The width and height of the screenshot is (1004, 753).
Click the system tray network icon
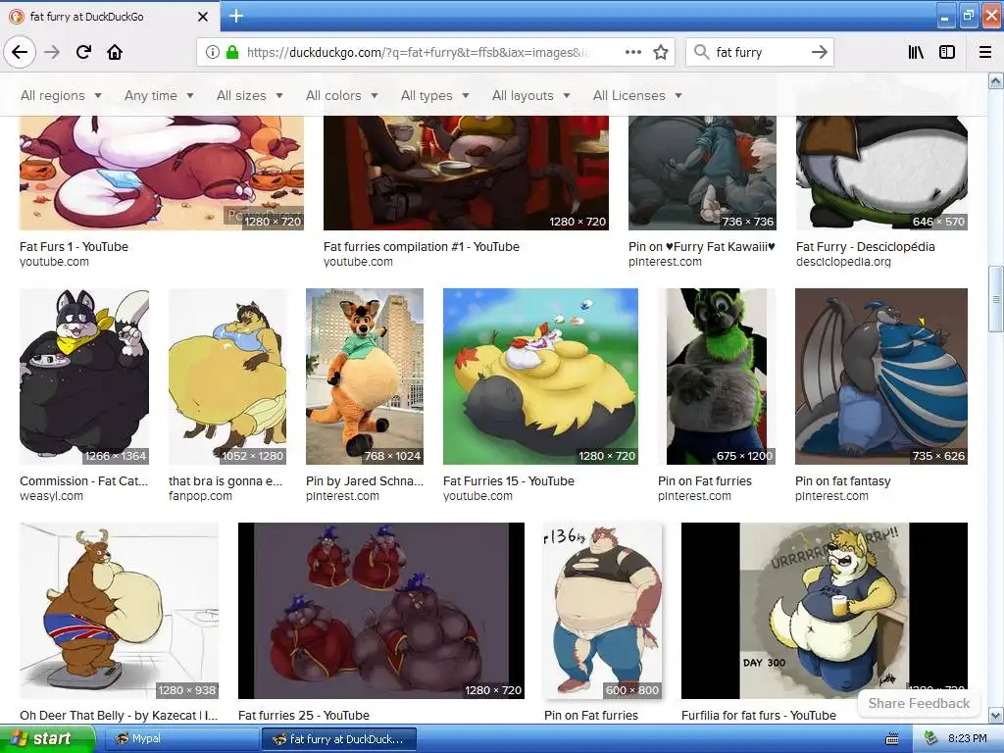pos(930,739)
